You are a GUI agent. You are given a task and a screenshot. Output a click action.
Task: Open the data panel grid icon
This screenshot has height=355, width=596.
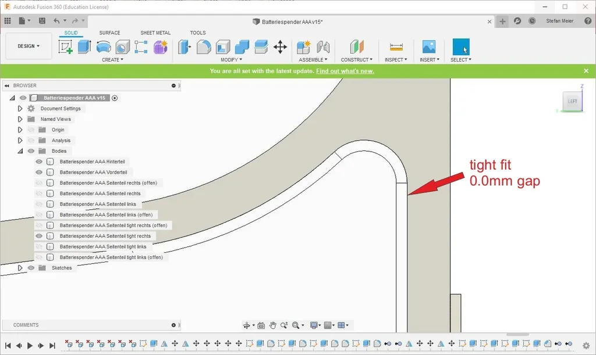[x=8, y=21]
